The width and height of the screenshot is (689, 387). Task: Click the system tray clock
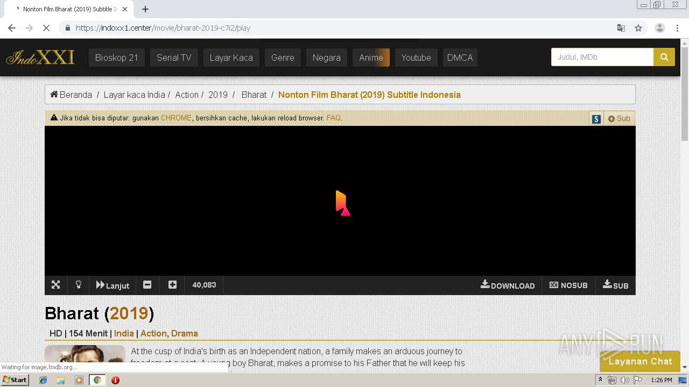(x=662, y=380)
